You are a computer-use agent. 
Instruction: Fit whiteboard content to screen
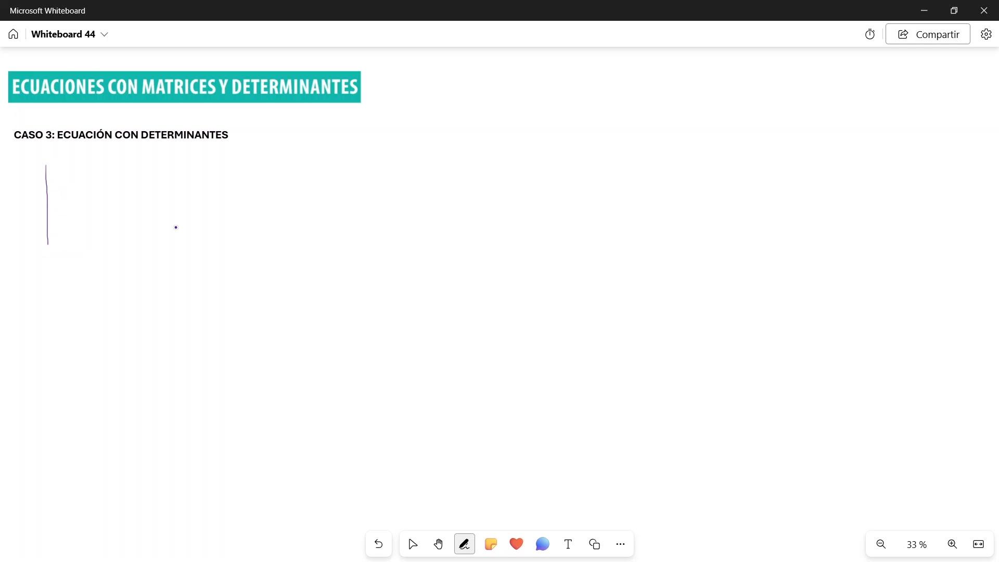click(978, 544)
